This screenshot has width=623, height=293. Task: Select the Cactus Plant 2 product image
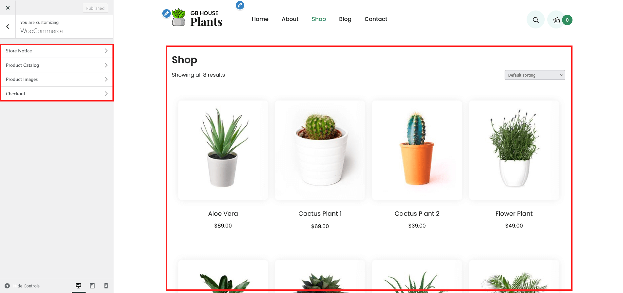pyautogui.click(x=417, y=150)
